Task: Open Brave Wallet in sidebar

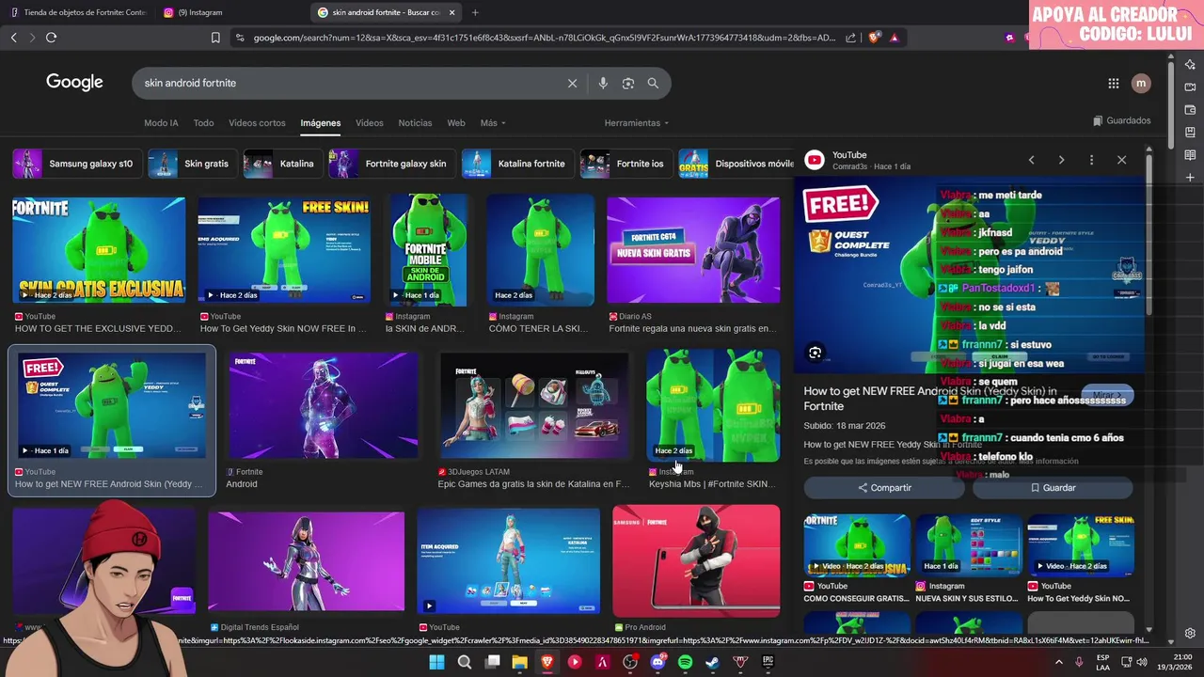Action: [1190, 110]
